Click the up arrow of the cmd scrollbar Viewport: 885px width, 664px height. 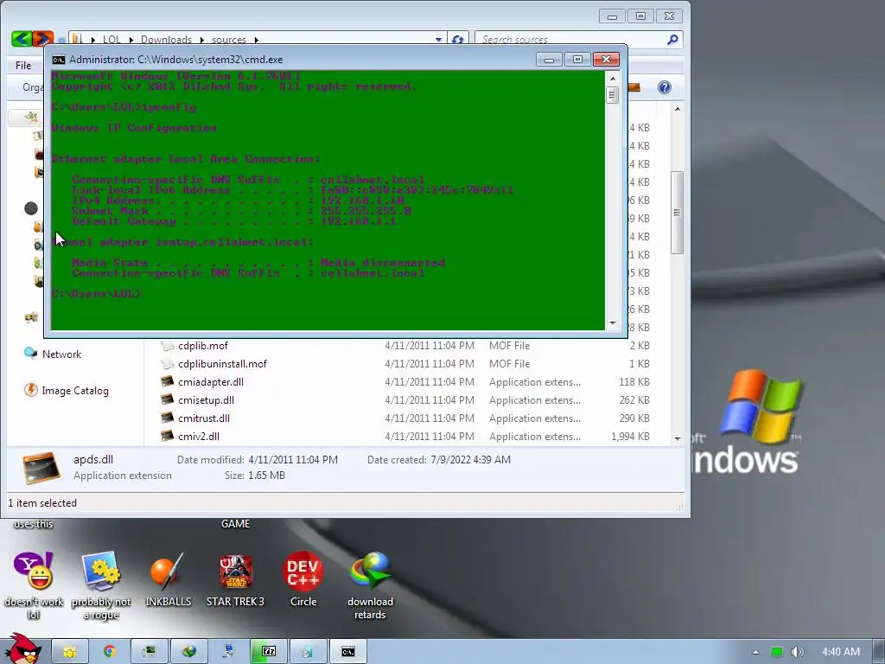613,79
